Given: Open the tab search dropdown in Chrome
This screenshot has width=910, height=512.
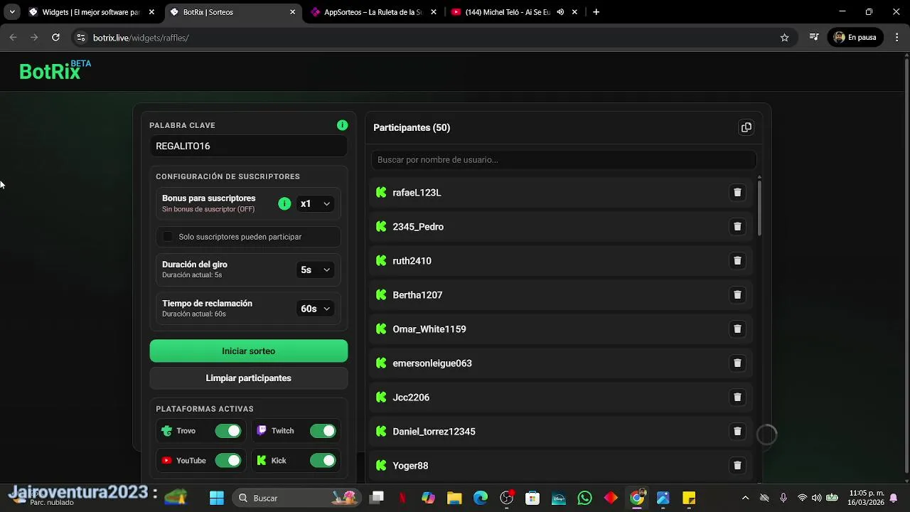Looking at the screenshot, I should tap(12, 12).
